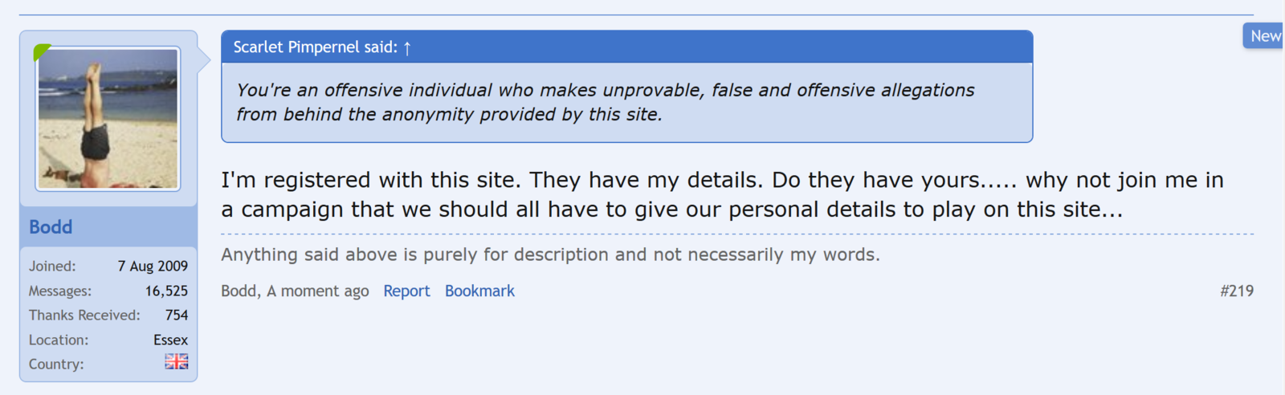This screenshot has height=395, width=1285.
Task: Click the New post badge
Action: (x=1264, y=36)
